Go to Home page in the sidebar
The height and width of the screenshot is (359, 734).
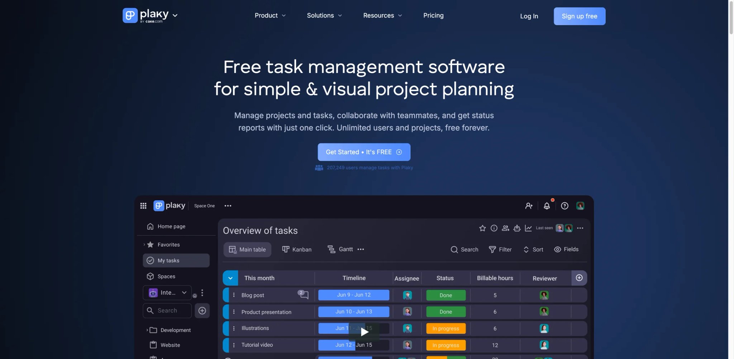pos(166,226)
